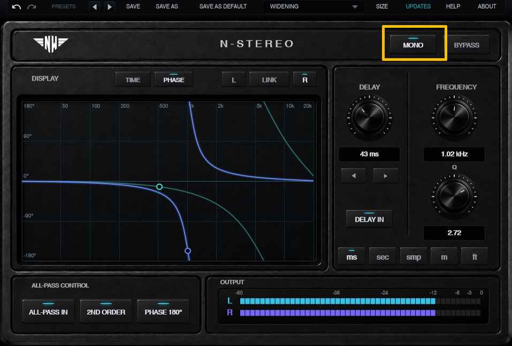Toggle the 2ND ORDER button

[106, 312]
